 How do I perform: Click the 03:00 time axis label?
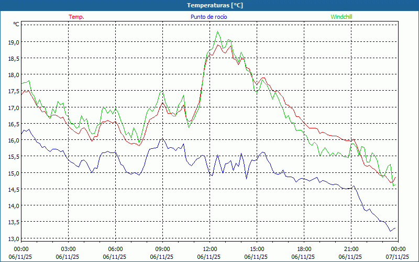[x=68, y=249]
